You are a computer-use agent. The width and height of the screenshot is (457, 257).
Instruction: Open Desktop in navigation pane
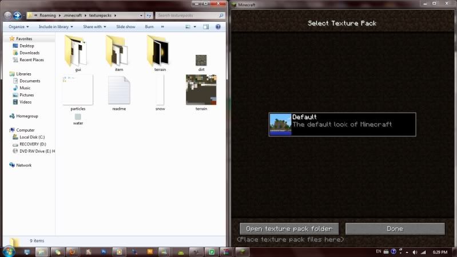coord(26,46)
